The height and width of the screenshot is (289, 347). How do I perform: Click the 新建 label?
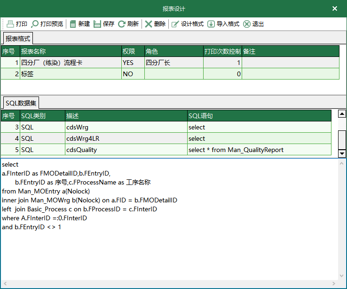pos(84,24)
